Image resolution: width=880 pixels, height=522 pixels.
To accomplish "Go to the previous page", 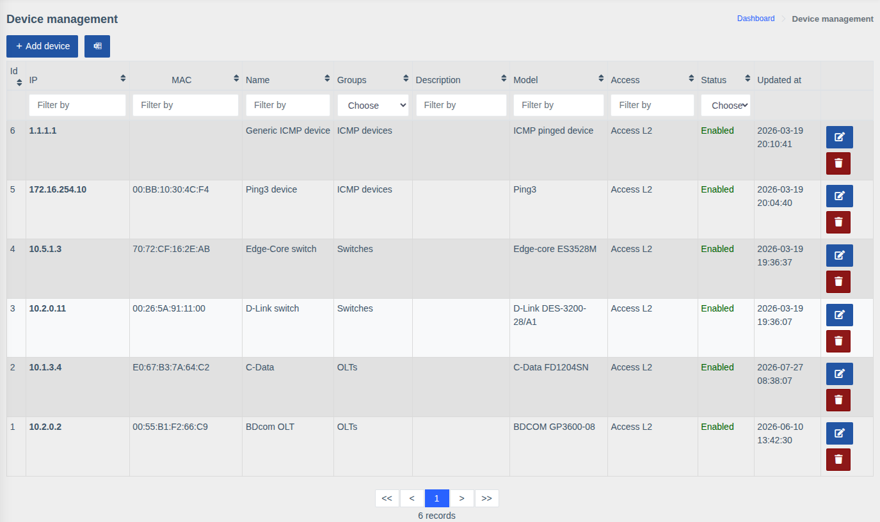I will (412, 498).
